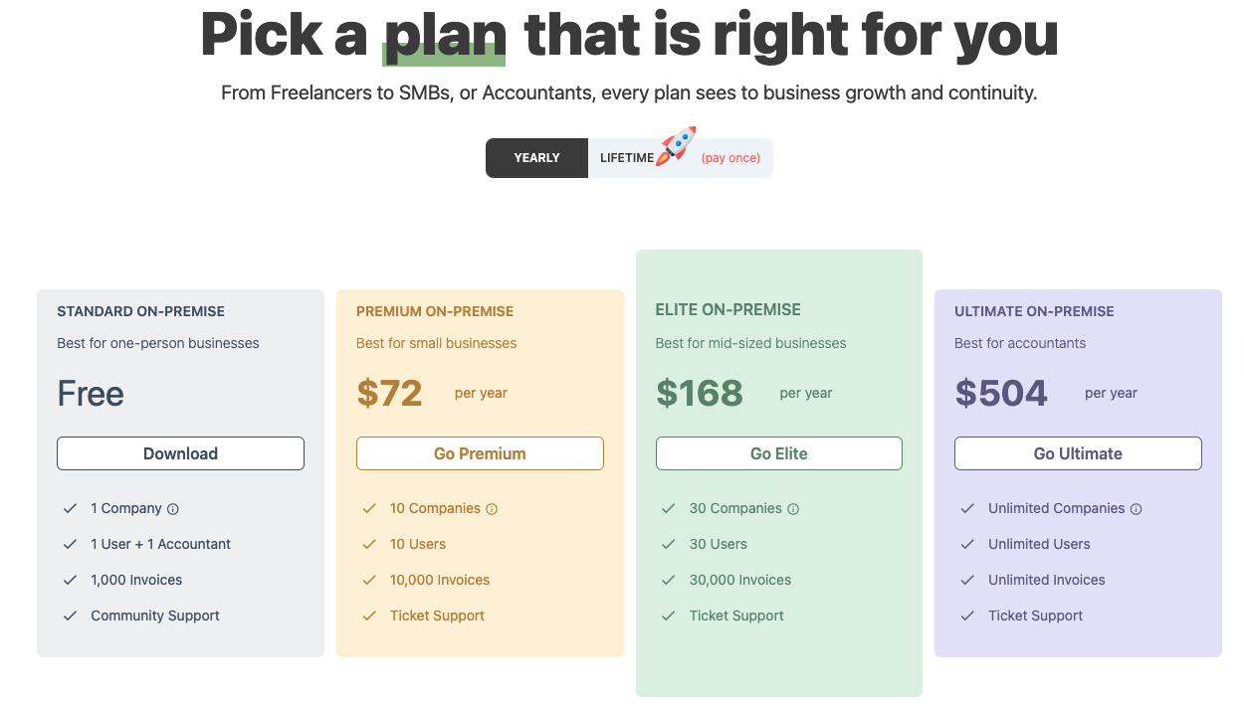Viewport: 1244px width, 706px height.
Task: Open the tooltip icon next to 10 Companies
Action: tap(492, 508)
